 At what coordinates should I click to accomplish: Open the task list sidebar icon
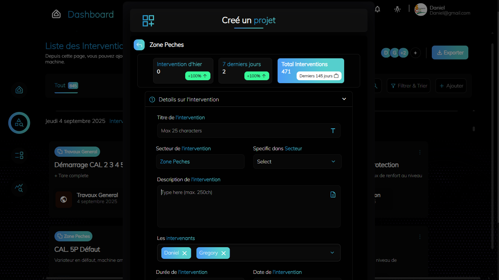point(19,155)
